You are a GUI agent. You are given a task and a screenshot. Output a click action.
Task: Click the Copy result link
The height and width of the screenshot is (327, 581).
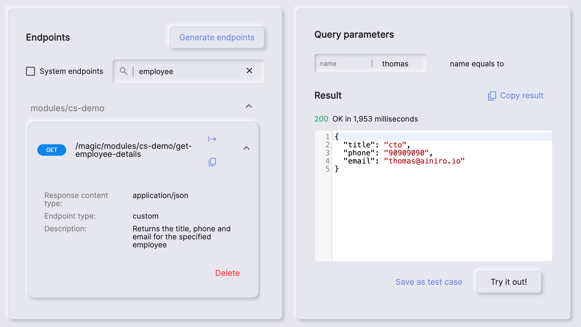[521, 96]
